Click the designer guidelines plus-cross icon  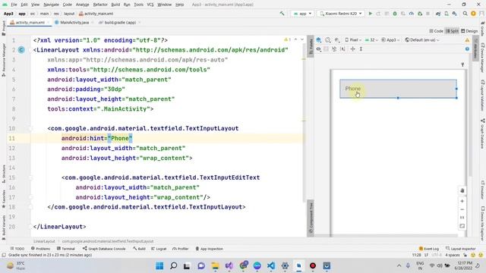point(352,49)
